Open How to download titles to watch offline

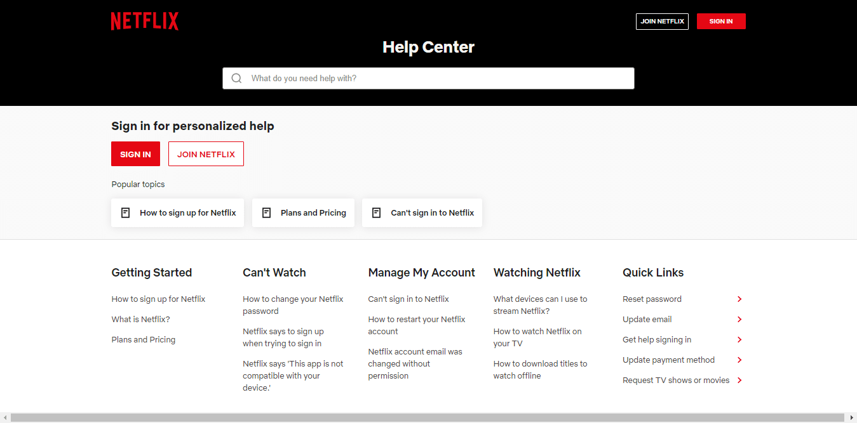[540, 370]
